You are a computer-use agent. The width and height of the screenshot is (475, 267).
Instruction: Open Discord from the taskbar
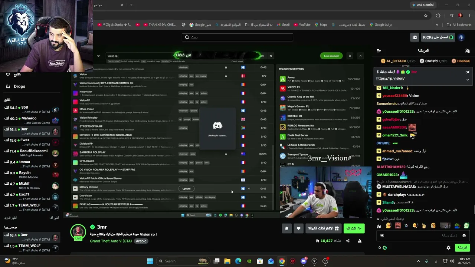[304, 261]
